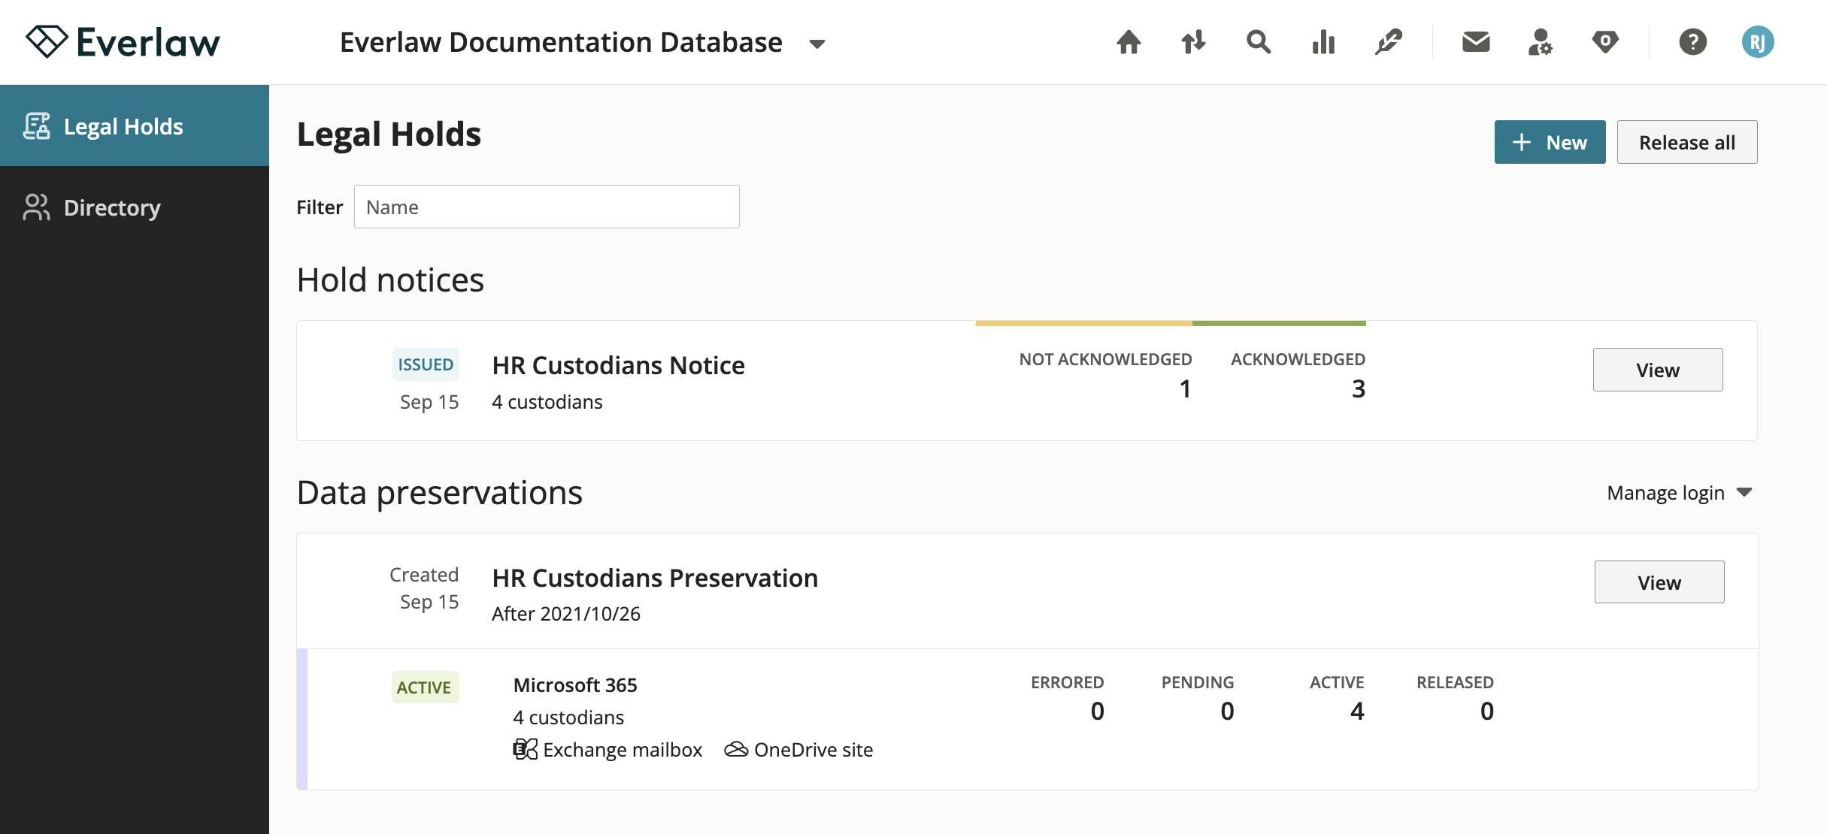Open analytics via the bar chart icon
This screenshot has width=1827, height=834.
click(1322, 42)
